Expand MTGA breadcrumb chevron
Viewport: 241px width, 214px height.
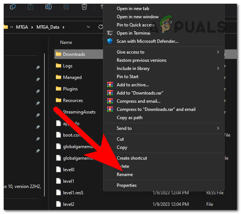(32, 27)
